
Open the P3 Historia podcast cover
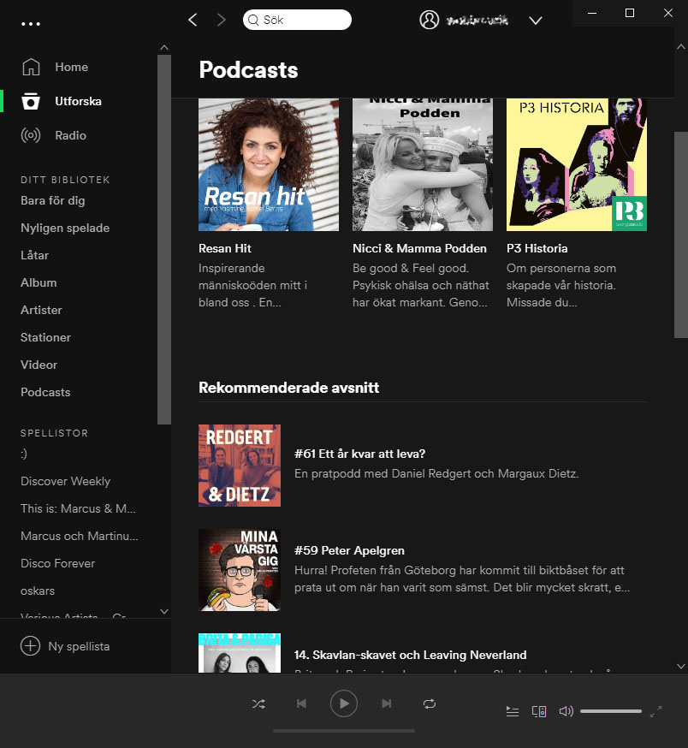click(576, 164)
